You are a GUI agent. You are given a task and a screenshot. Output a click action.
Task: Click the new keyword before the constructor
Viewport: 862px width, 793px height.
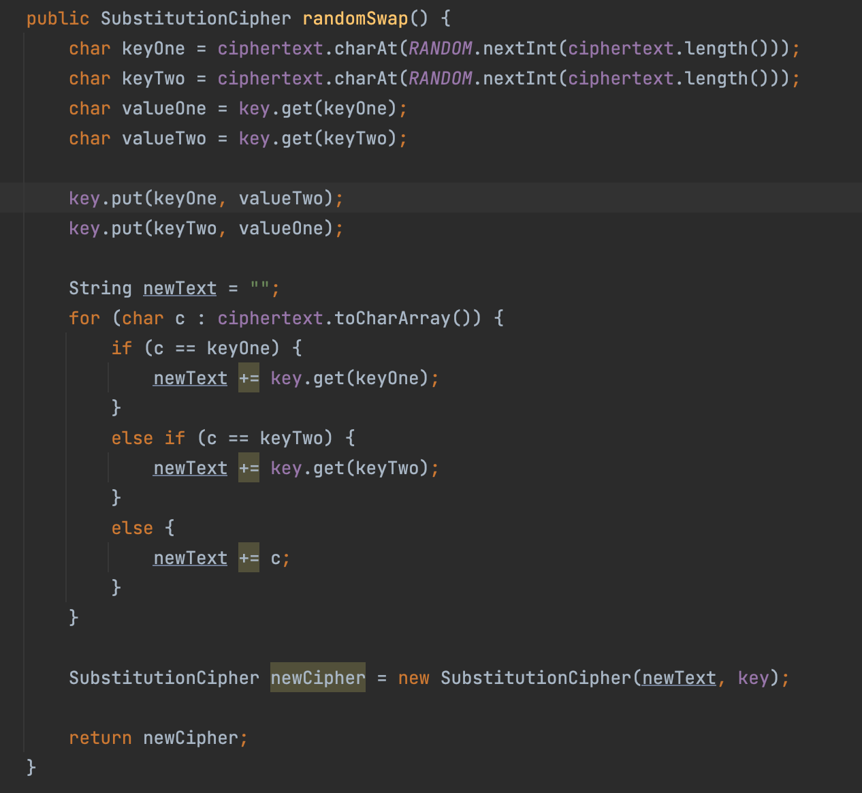point(413,678)
